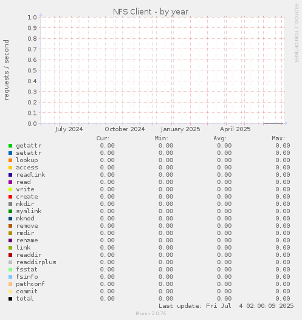Click the Cur: column header
Viewport: 302px width, 320px height.
click(x=103, y=138)
